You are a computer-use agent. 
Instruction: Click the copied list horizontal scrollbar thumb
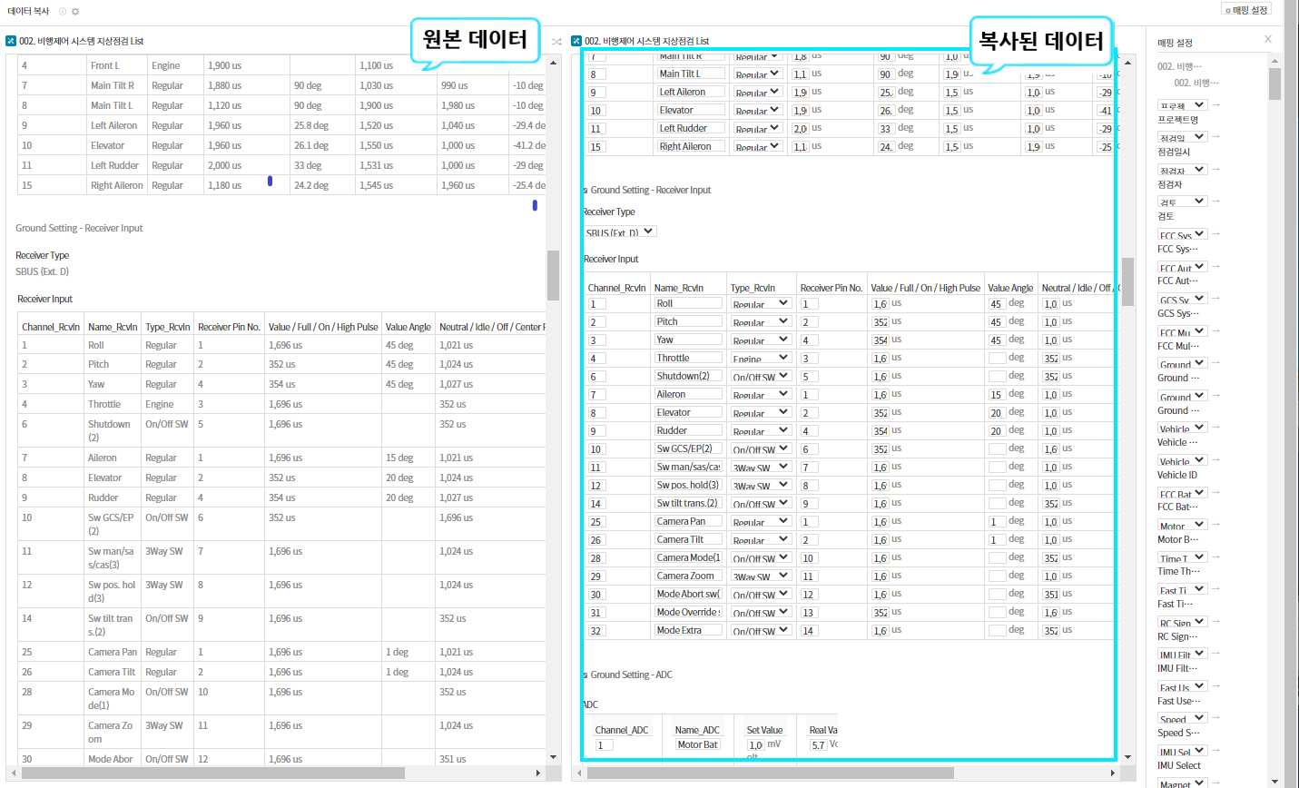pyautogui.click(x=770, y=773)
